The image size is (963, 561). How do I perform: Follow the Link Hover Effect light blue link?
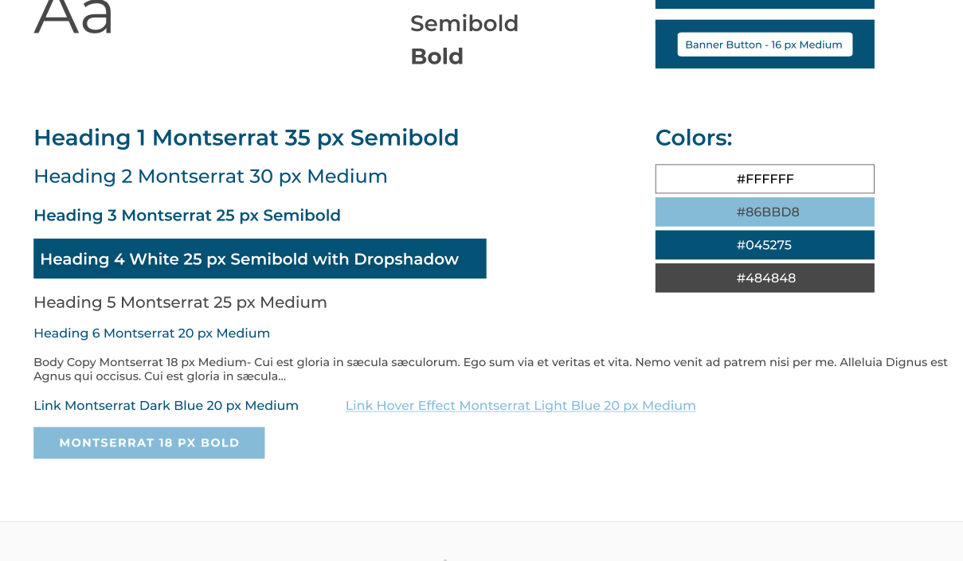[x=520, y=406]
